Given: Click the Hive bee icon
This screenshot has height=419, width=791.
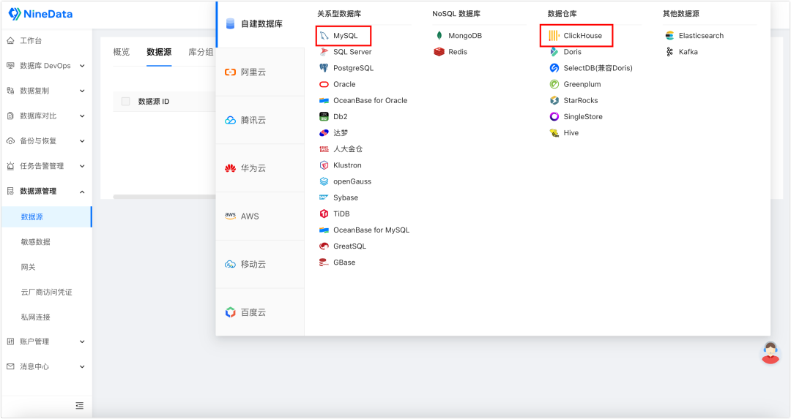Looking at the screenshot, I should coord(554,133).
